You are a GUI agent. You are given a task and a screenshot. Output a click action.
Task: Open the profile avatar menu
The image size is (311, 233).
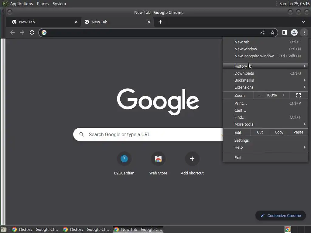(294, 32)
